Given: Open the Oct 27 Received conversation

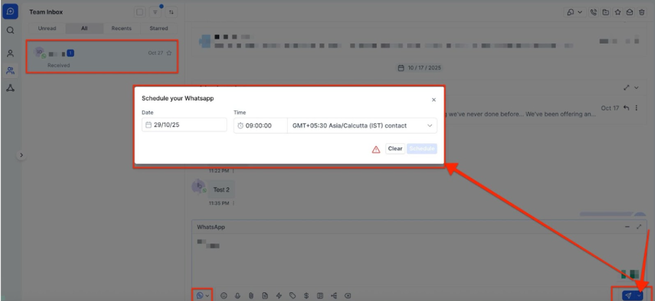Looking at the screenshot, I should 102,57.
